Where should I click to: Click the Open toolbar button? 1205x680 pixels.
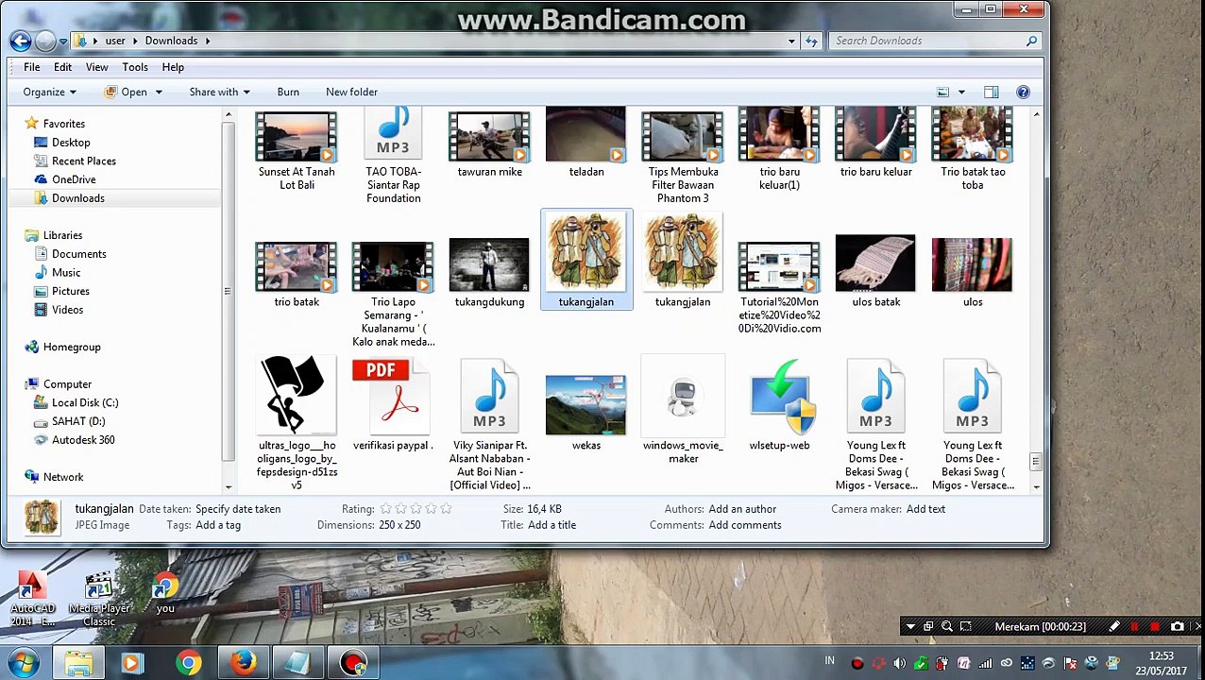tap(126, 92)
